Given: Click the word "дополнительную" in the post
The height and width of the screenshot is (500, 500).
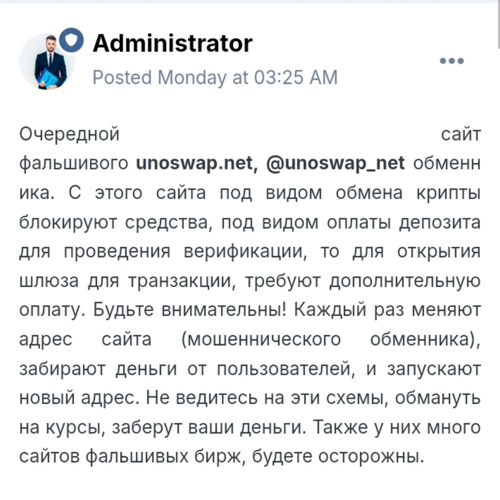Looking at the screenshot, I should tap(405, 281).
